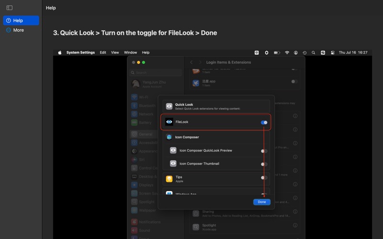Open the View menu
This screenshot has height=239, width=383.
(x=115, y=53)
